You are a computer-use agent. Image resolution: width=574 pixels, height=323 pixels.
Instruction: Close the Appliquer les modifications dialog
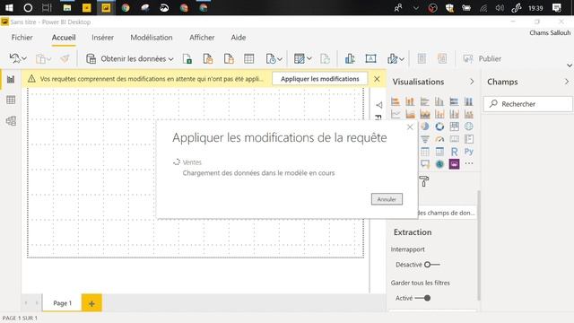pyautogui.click(x=410, y=127)
